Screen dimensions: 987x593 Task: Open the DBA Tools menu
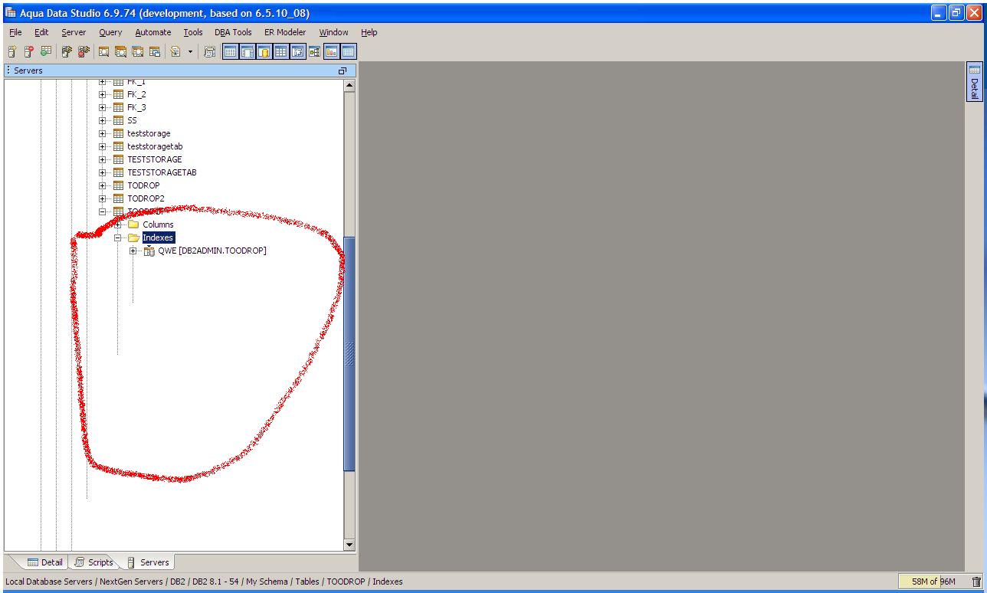(x=233, y=32)
